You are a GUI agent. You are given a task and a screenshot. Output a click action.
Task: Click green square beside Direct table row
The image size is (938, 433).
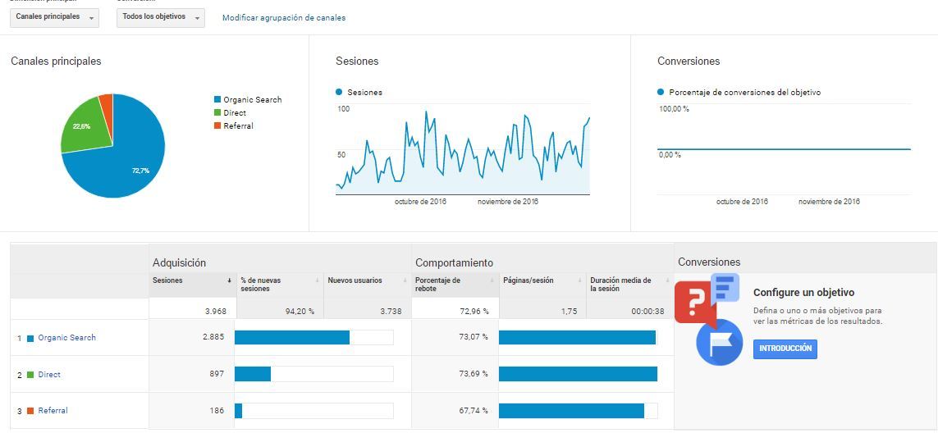30,375
